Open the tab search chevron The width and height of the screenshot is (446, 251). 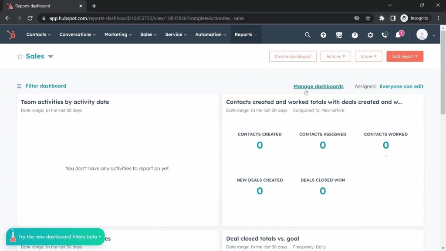tap(390, 5)
